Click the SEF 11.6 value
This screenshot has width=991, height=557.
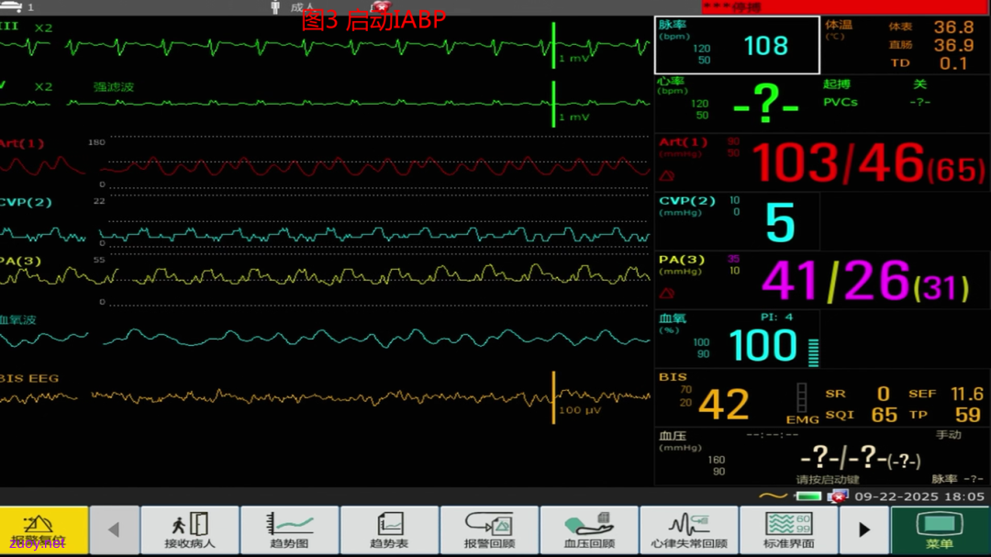click(946, 394)
